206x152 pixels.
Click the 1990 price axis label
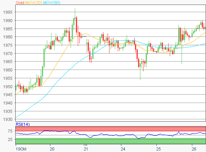[x=8, y=21]
